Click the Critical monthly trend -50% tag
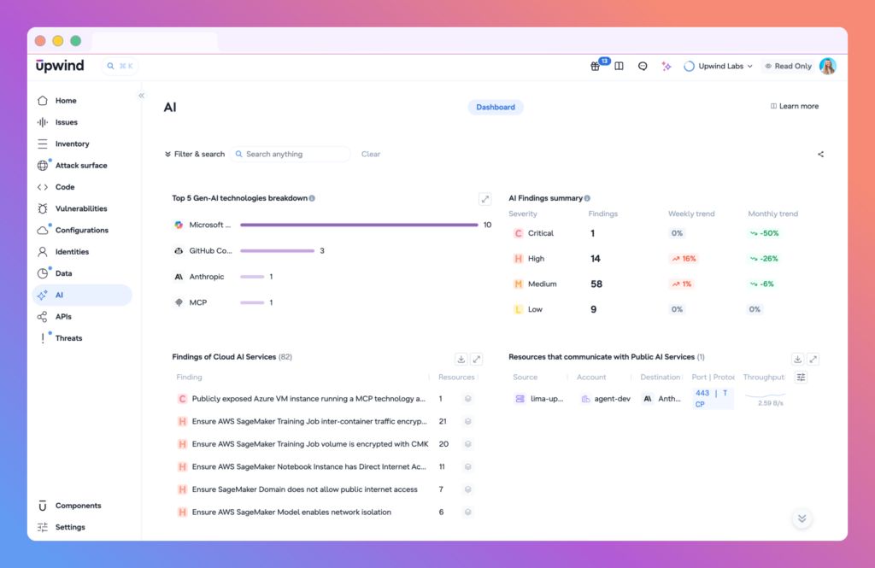This screenshot has height=568, width=875. click(764, 233)
